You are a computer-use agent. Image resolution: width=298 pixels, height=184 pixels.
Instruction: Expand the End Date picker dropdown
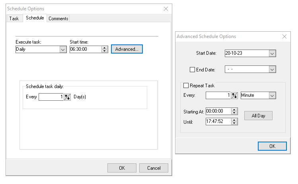pos(272,69)
